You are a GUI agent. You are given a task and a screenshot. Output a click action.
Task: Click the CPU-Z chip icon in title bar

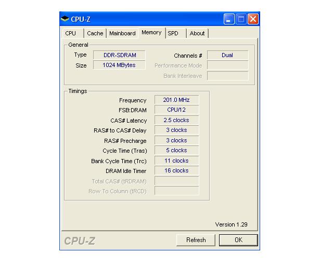click(65, 19)
